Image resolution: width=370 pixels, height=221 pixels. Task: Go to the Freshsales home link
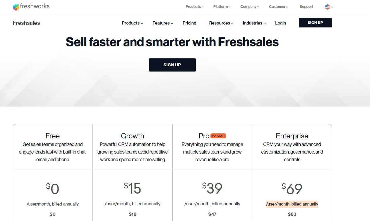tap(26, 23)
